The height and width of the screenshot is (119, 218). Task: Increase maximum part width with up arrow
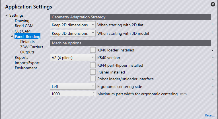94,92
